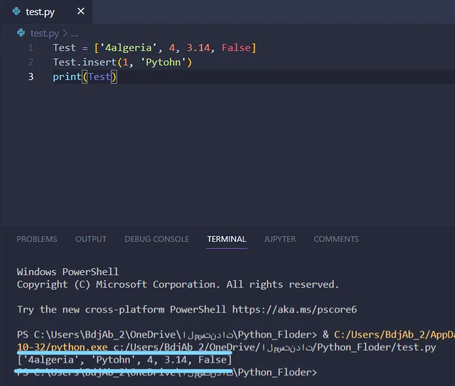
Task: Click the False keyword in line 1
Action: pyautogui.click(x=237, y=48)
